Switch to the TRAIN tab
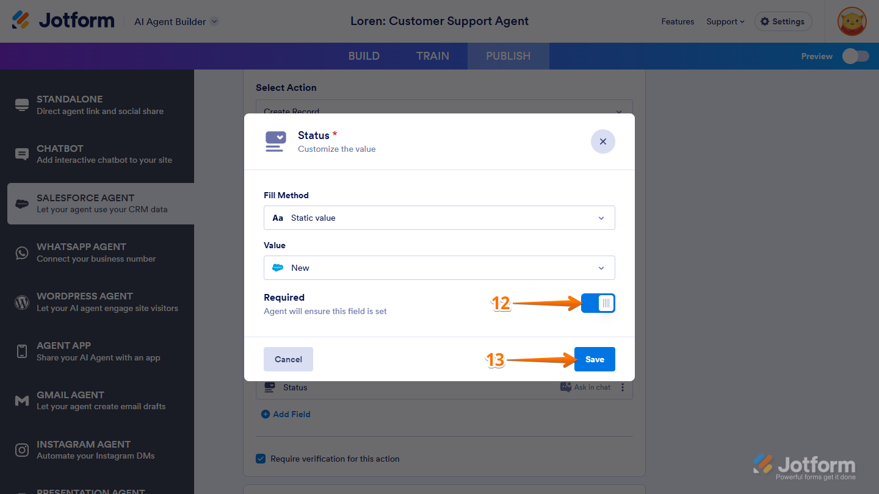The width and height of the screenshot is (879, 494). click(x=432, y=55)
